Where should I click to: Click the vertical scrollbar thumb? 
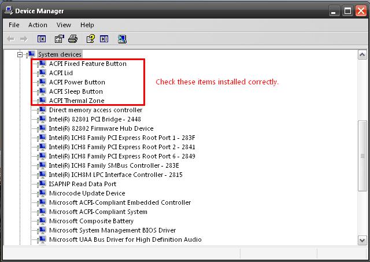tap(362, 156)
